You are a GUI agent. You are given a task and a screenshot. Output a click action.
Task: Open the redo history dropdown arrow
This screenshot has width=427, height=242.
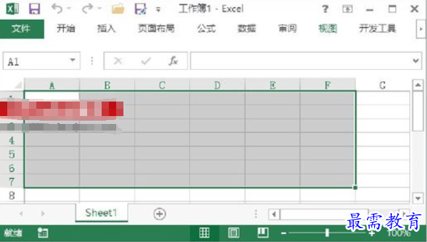pos(99,9)
